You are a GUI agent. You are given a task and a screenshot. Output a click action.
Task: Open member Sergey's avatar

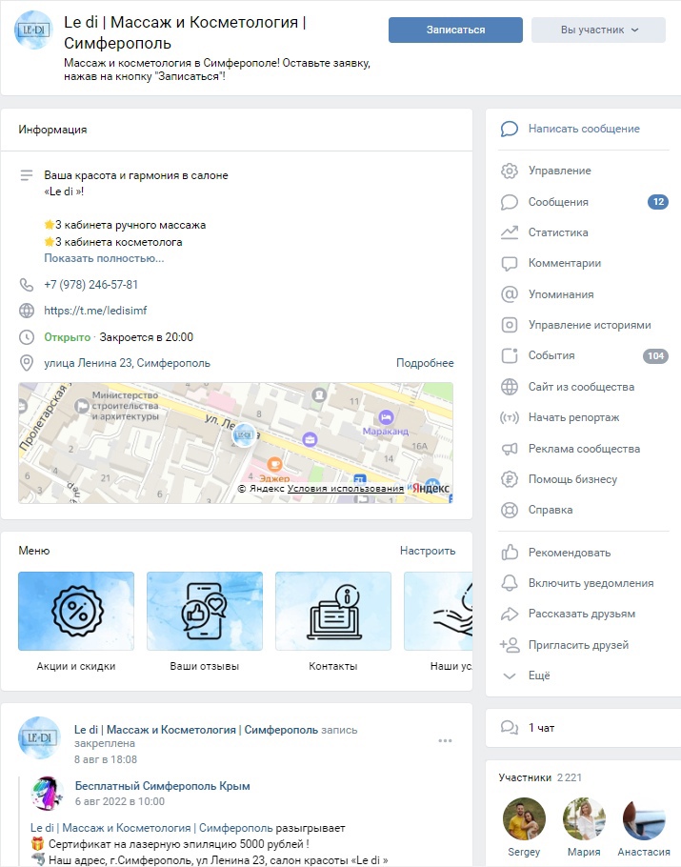[524, 819]
